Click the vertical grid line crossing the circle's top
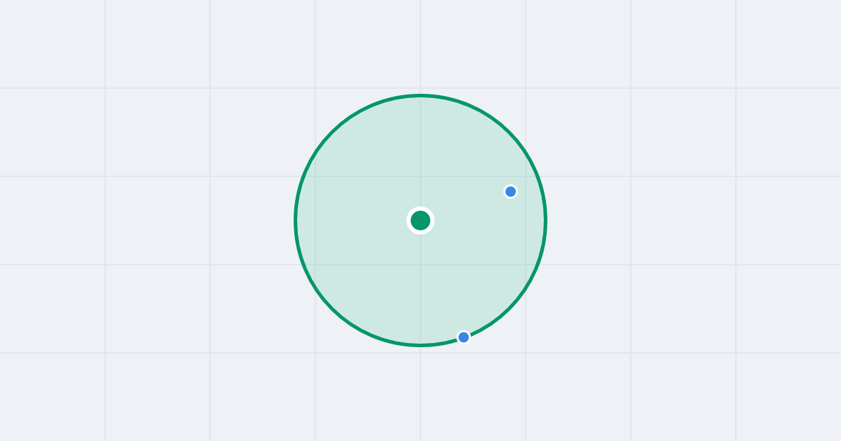 click(x=420, y=49)
